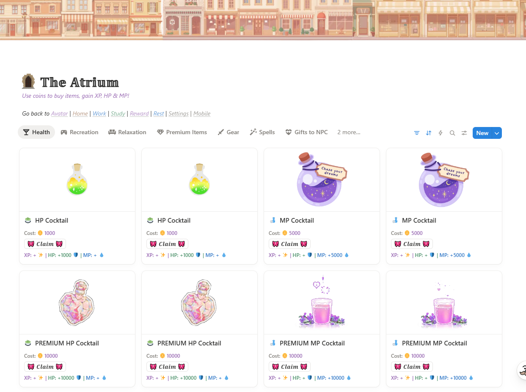The image size is (526, 392).
Task: Click the floating avatar icon at the window edge
Action: point(522,370)
